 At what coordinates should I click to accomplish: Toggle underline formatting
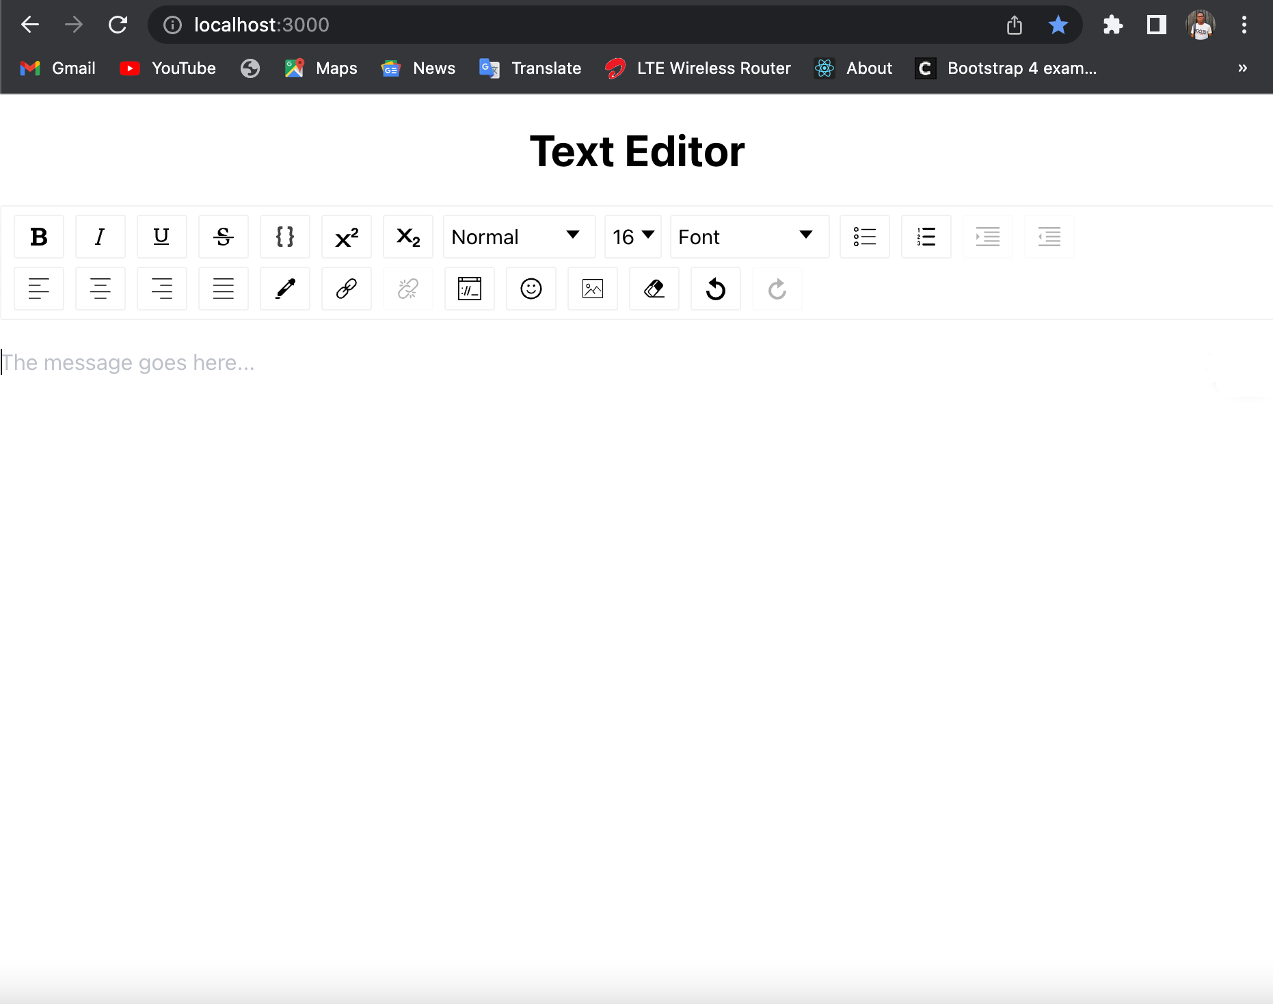162,237
